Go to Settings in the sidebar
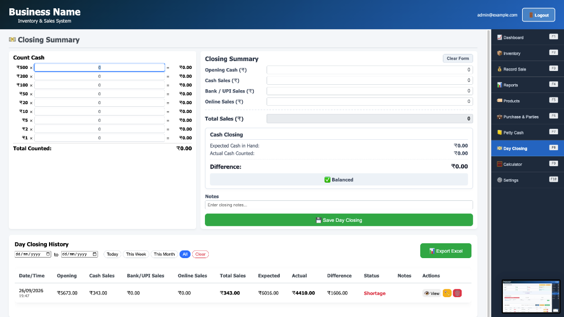 click(527, 180)
